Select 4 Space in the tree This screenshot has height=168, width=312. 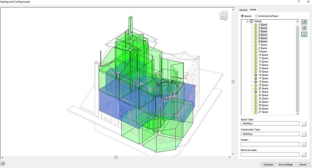coord(263,35)
